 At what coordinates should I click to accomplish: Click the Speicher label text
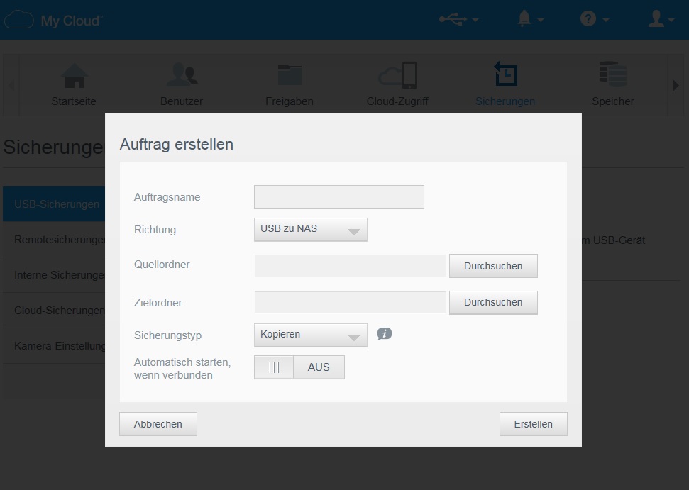(613, 101)
